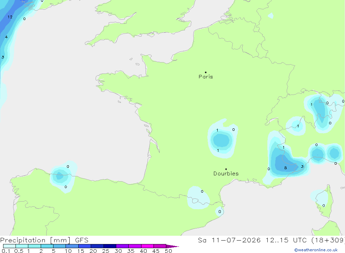
Task: Pick the 15–20 mm dark blue legend swatch
Action: pos(85,246)
